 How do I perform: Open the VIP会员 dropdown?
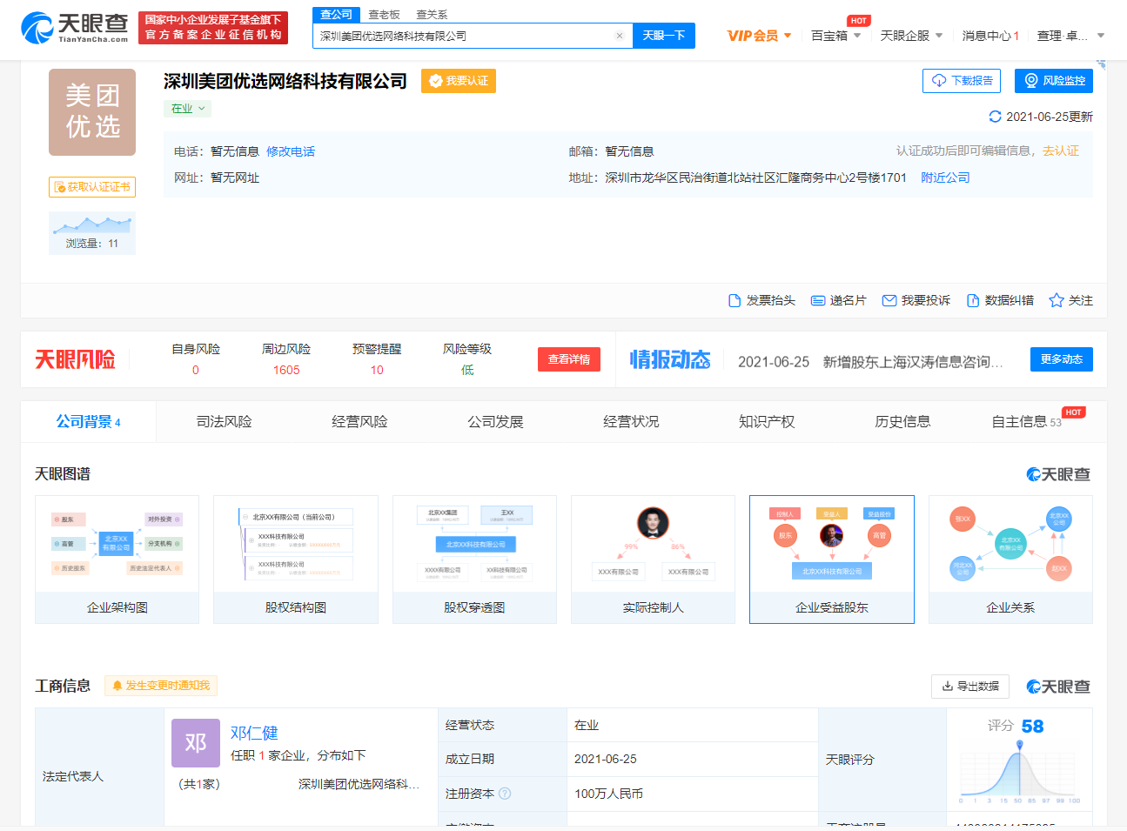(x=760, y=36)
